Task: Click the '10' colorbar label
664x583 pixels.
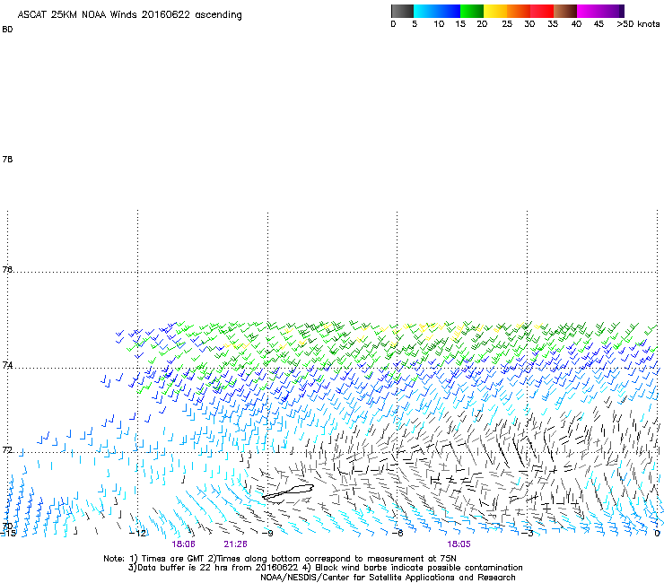Action: [439, 24]
